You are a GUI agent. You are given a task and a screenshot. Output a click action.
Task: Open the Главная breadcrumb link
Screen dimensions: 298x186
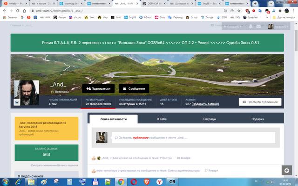point(15,25)
